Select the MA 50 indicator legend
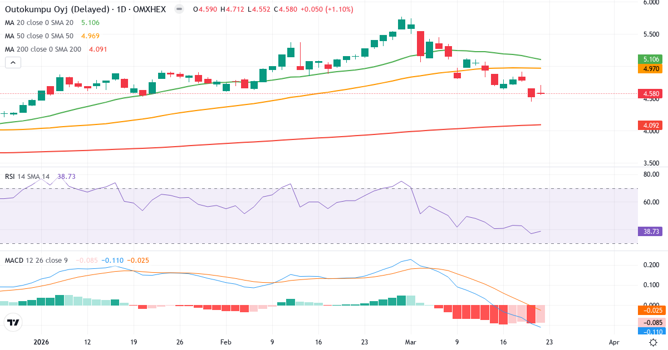 click(39, 36)
